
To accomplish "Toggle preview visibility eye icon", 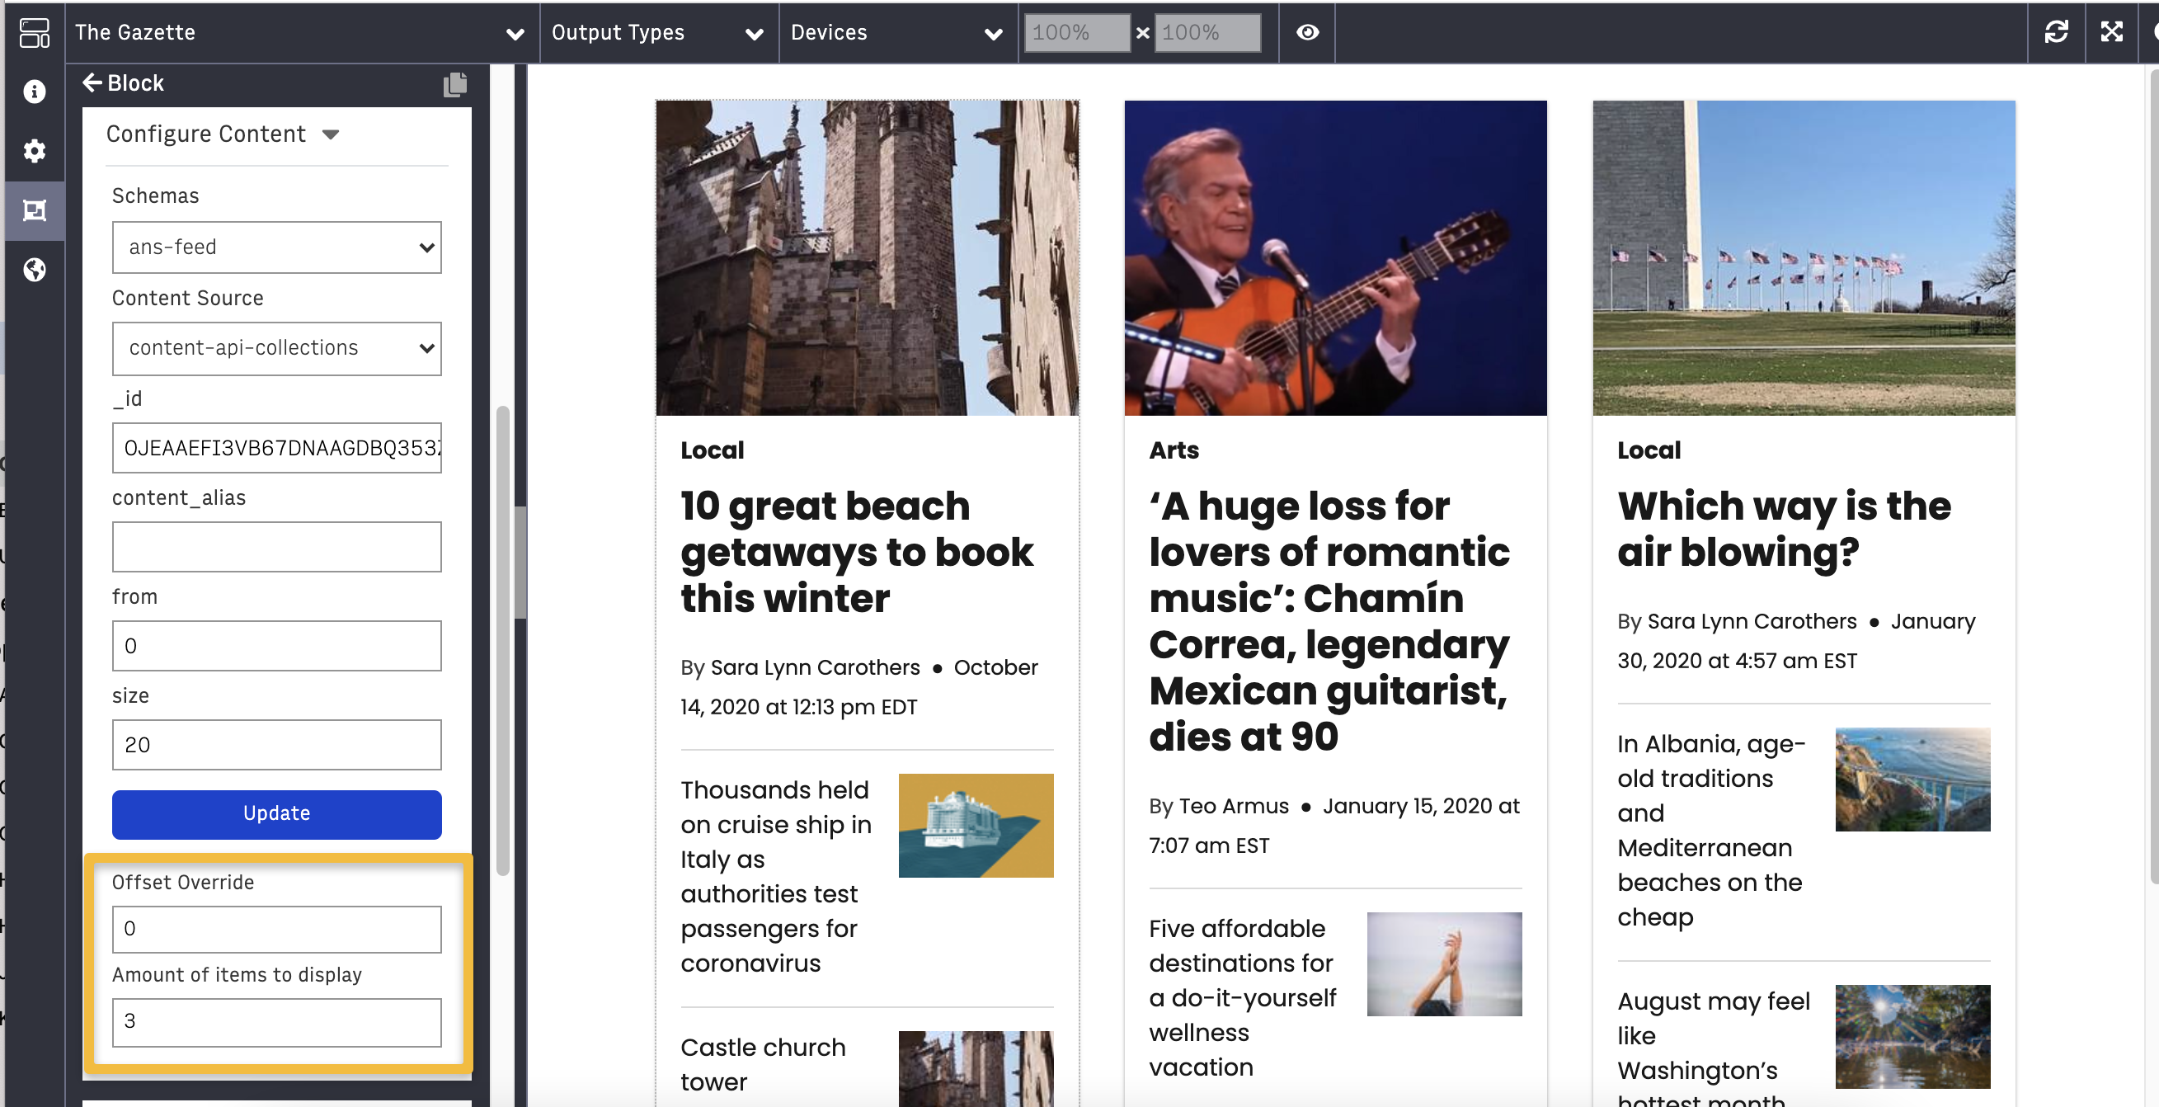I will [x=1307, y=33].
